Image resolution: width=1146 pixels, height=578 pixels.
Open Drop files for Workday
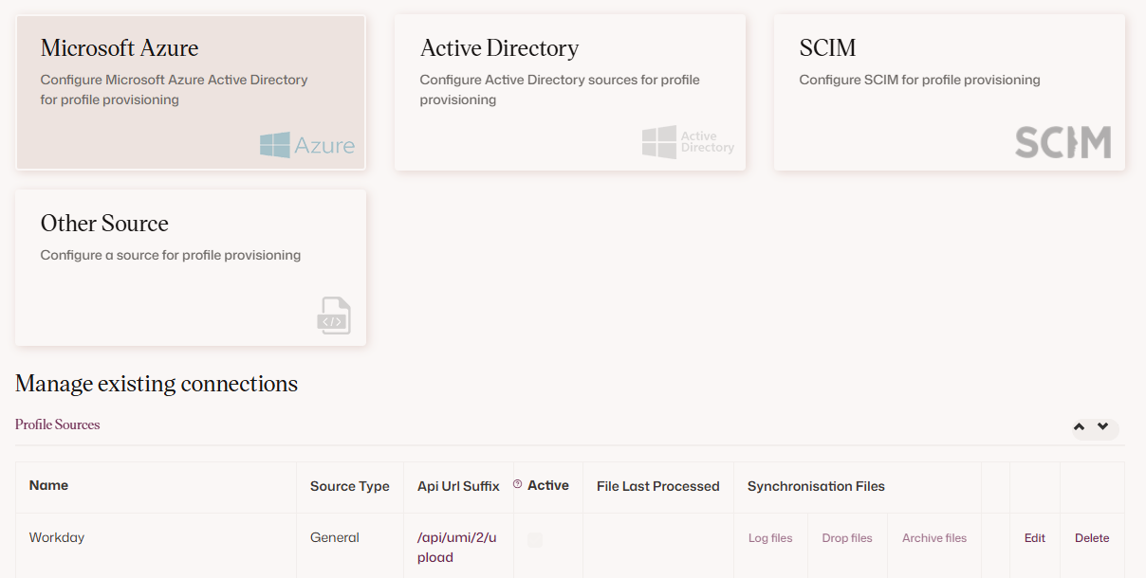(x=847, y=538)
